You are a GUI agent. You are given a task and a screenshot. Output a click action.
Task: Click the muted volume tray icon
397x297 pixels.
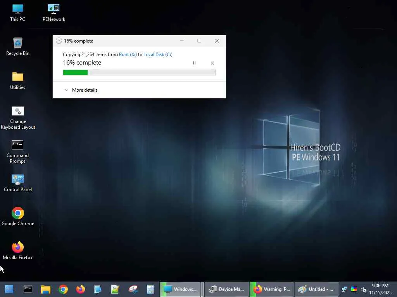click(x=364, y=289)
